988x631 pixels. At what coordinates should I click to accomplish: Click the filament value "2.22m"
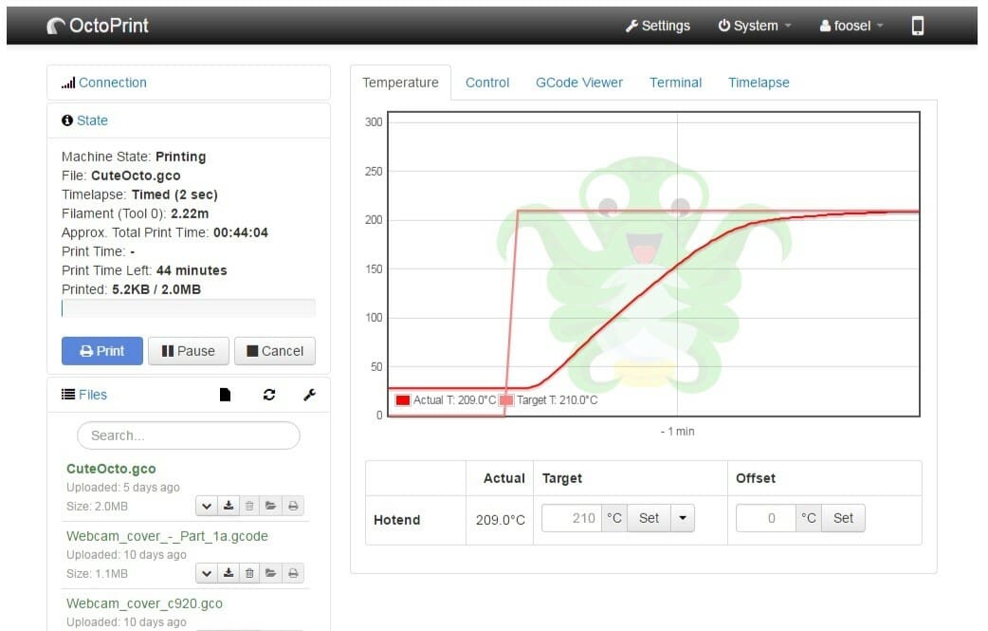pyautogui.click(x=190, y=213)
